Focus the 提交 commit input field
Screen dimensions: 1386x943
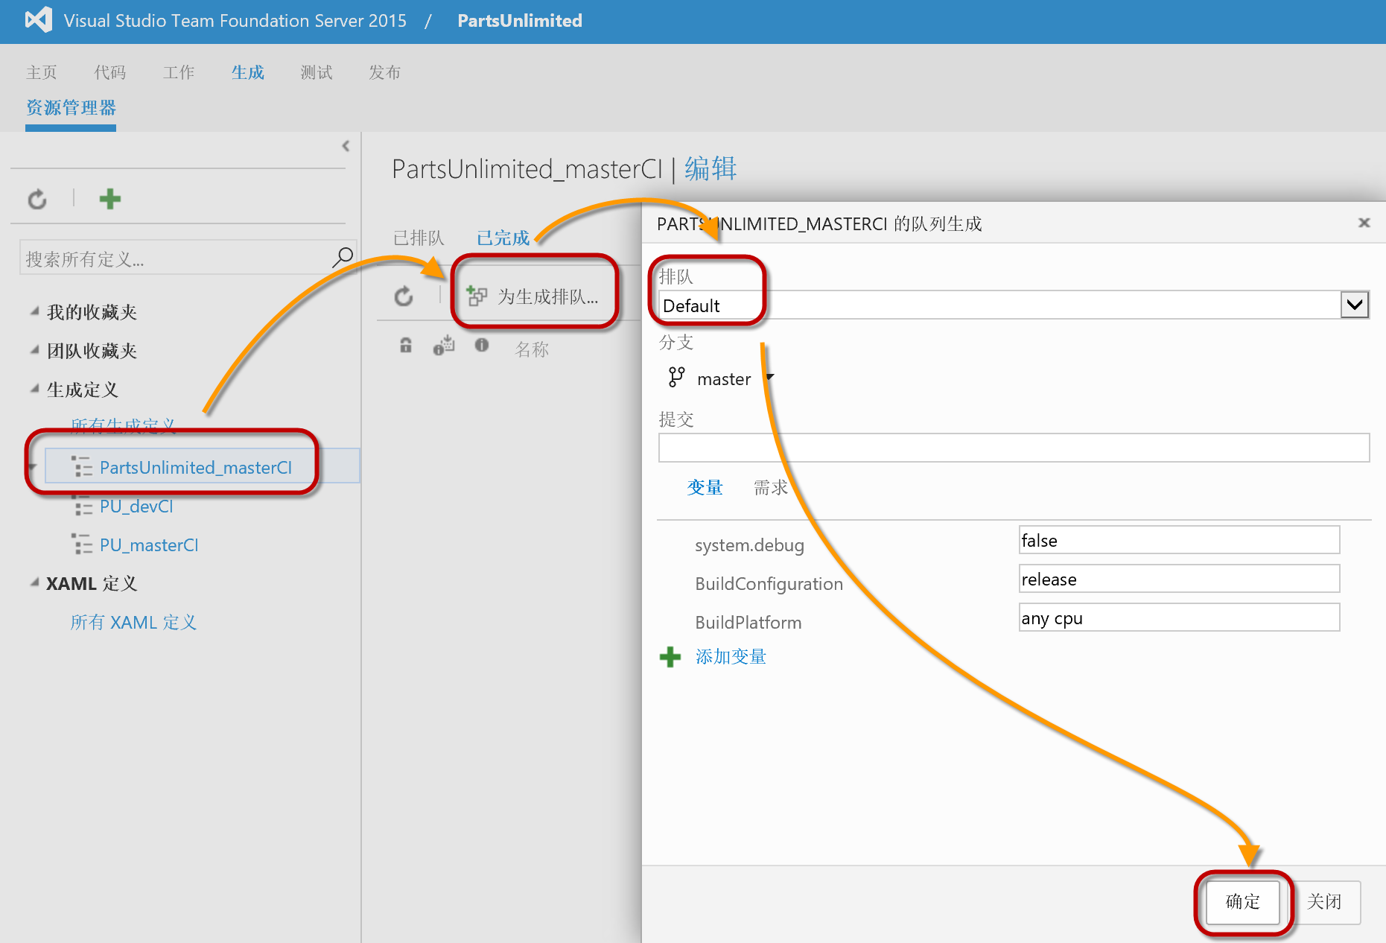[x=1014, y=448]
